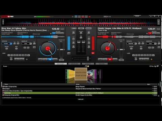Set loop In point on right deck
This screenshot has width=162, height=121.
(x=141, y=59)
